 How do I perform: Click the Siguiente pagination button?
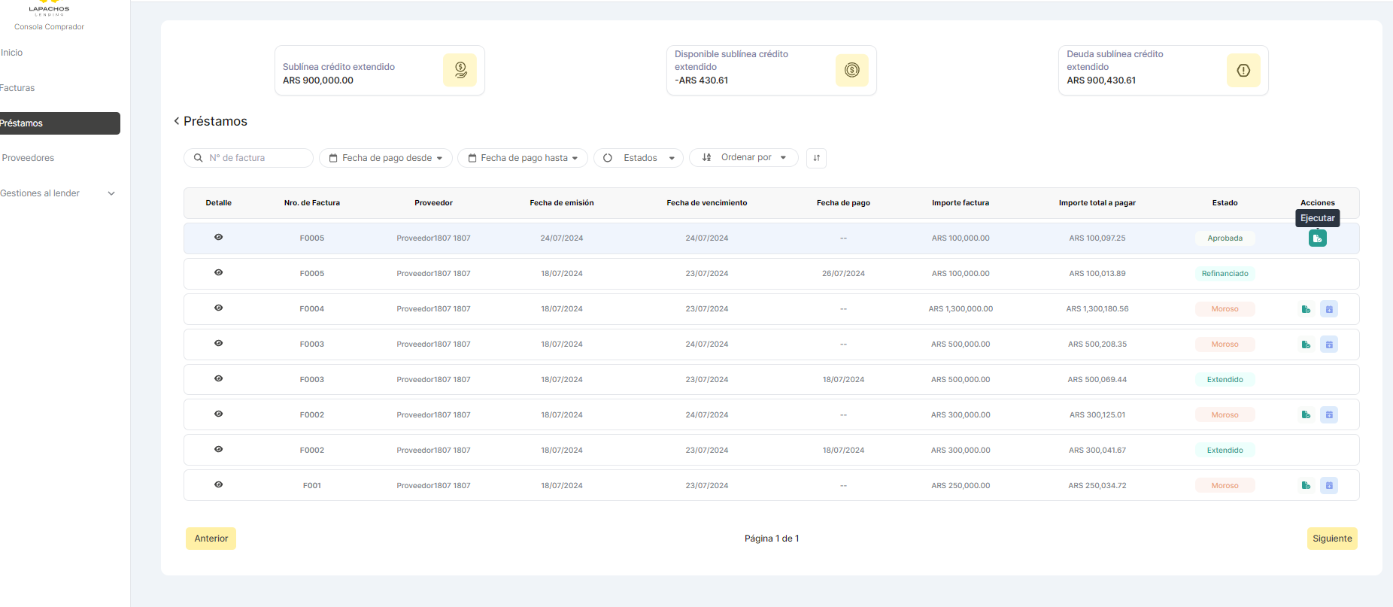pos(1331,539)
